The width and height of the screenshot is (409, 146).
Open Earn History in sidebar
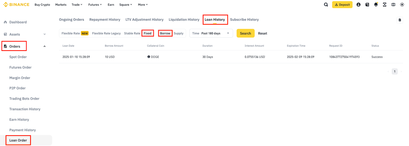pyautogui.click(x=19, y=120)
